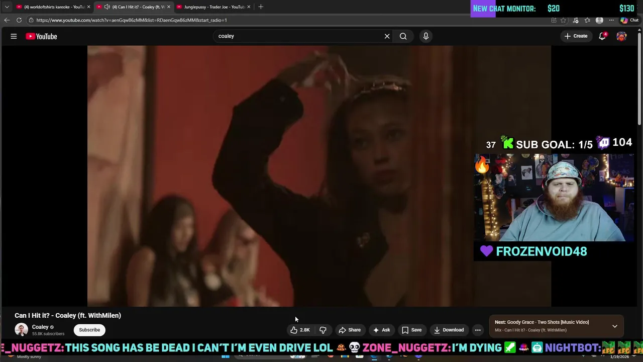
Task: Open the notifications bell
Action: [602, 36]
